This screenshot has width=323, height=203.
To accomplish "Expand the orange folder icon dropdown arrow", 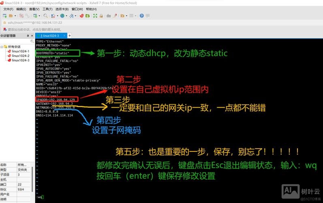I will click(126, 16).
